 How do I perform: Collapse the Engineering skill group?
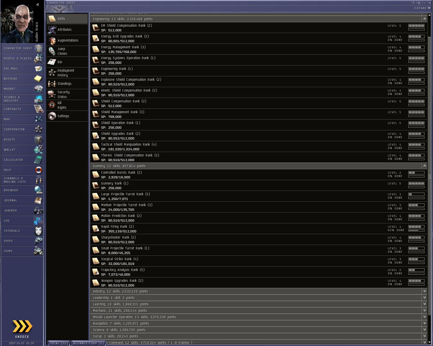click(x=425, y=19)
